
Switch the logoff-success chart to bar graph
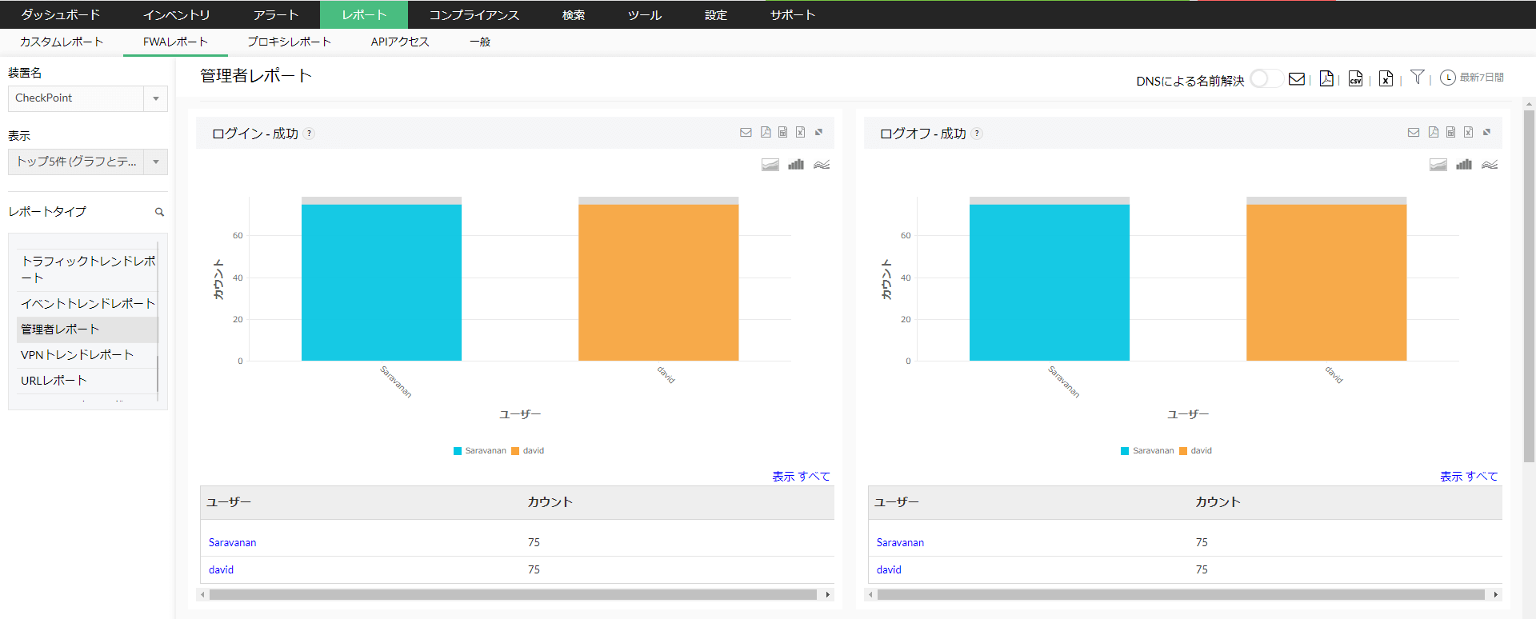tap(1464, 165)
